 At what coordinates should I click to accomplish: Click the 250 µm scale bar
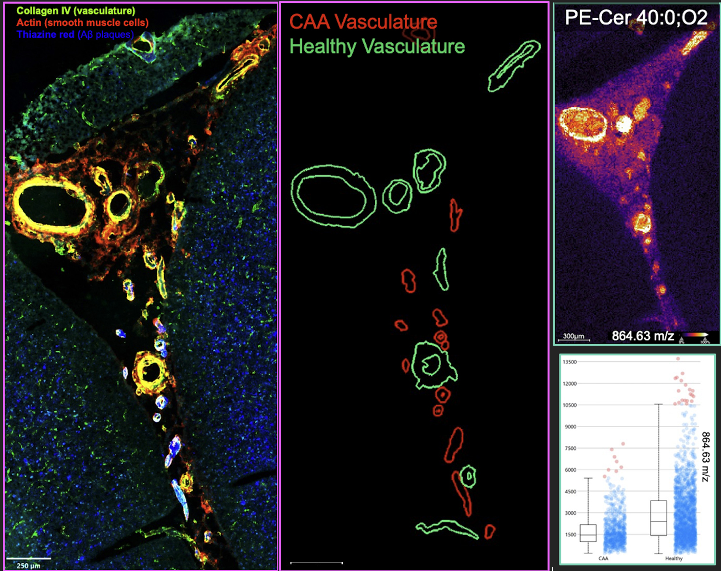28,558
